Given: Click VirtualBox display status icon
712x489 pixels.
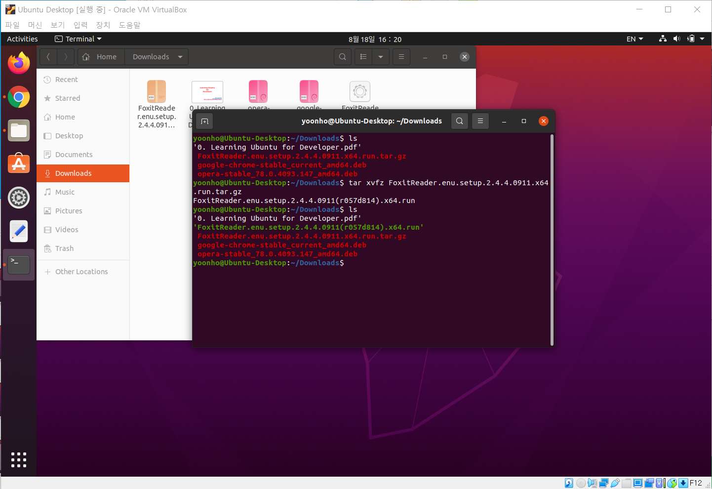Looking at the screenshot, I should point(638,483).
